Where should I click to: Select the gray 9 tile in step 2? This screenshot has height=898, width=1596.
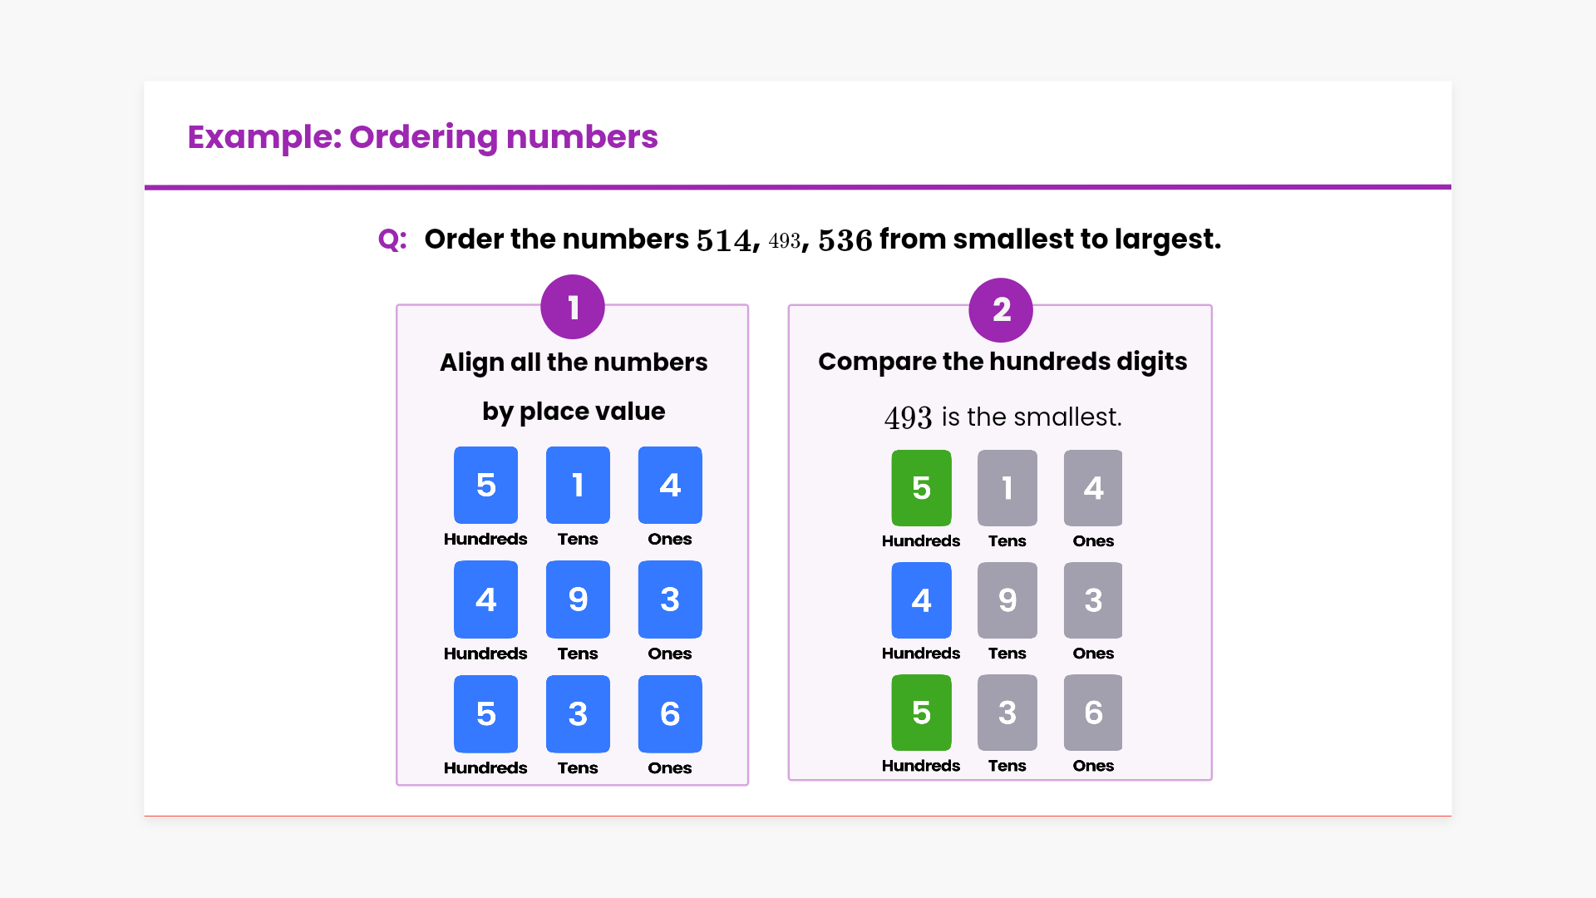1007,600
